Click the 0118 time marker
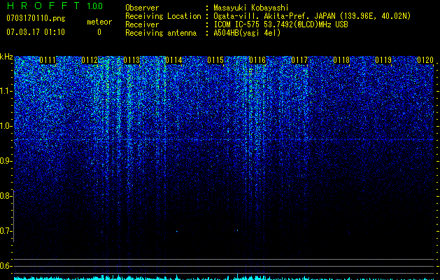This screenshot has width=440, height=280. pos(341,60)
